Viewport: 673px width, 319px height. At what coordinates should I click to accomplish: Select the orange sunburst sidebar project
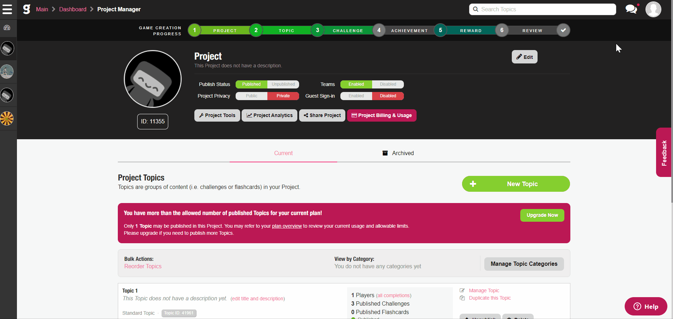(7, 118)
